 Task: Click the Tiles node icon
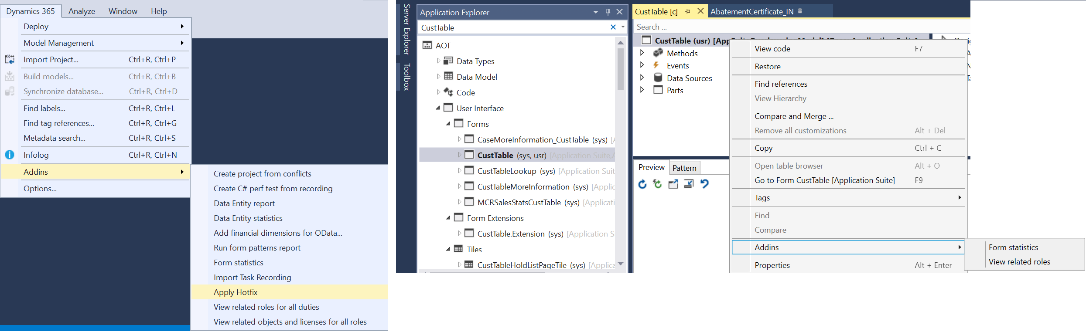(x=458, y=249)
